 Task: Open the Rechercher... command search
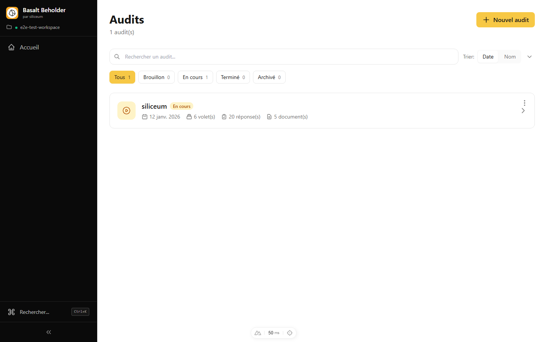(49, 312)
